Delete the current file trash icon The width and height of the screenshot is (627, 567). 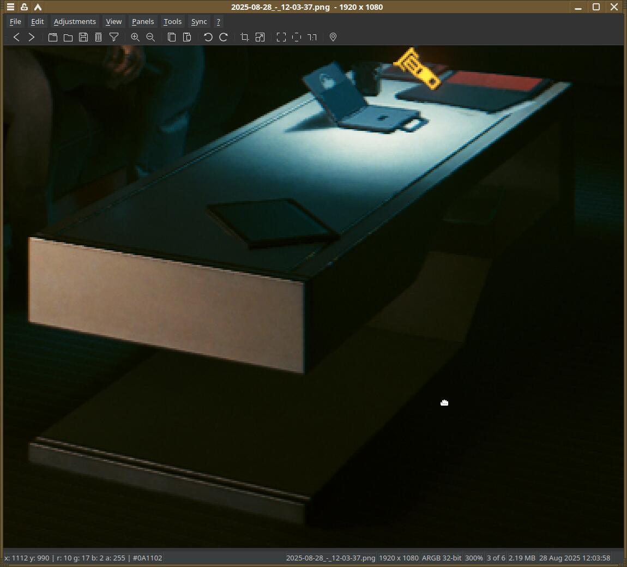98,37
